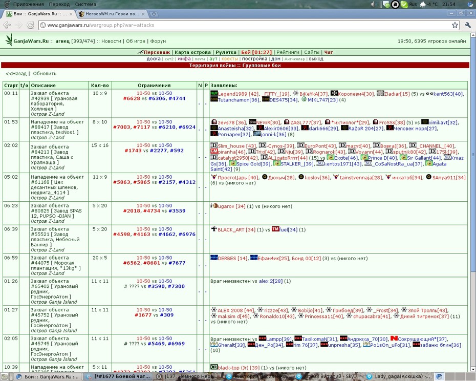This screenshot has width=476, height=381.
Task: Open the browser wrench settings menu
Action: click(x=468, y=25)
